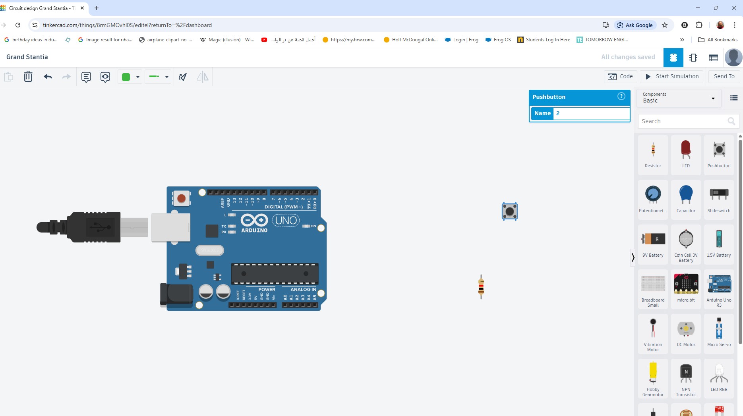Select the Potentiometer component
The width and height of the screenshot is (743, 416).
pyautogui.click(x=653, y=200)
